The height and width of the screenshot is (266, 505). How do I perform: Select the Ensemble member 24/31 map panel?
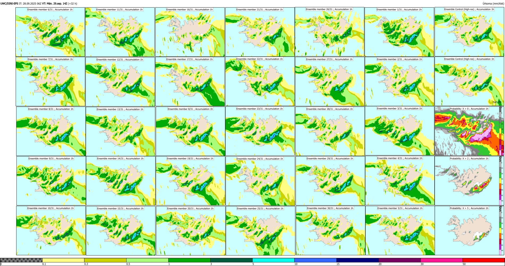(x=260, y=181)
